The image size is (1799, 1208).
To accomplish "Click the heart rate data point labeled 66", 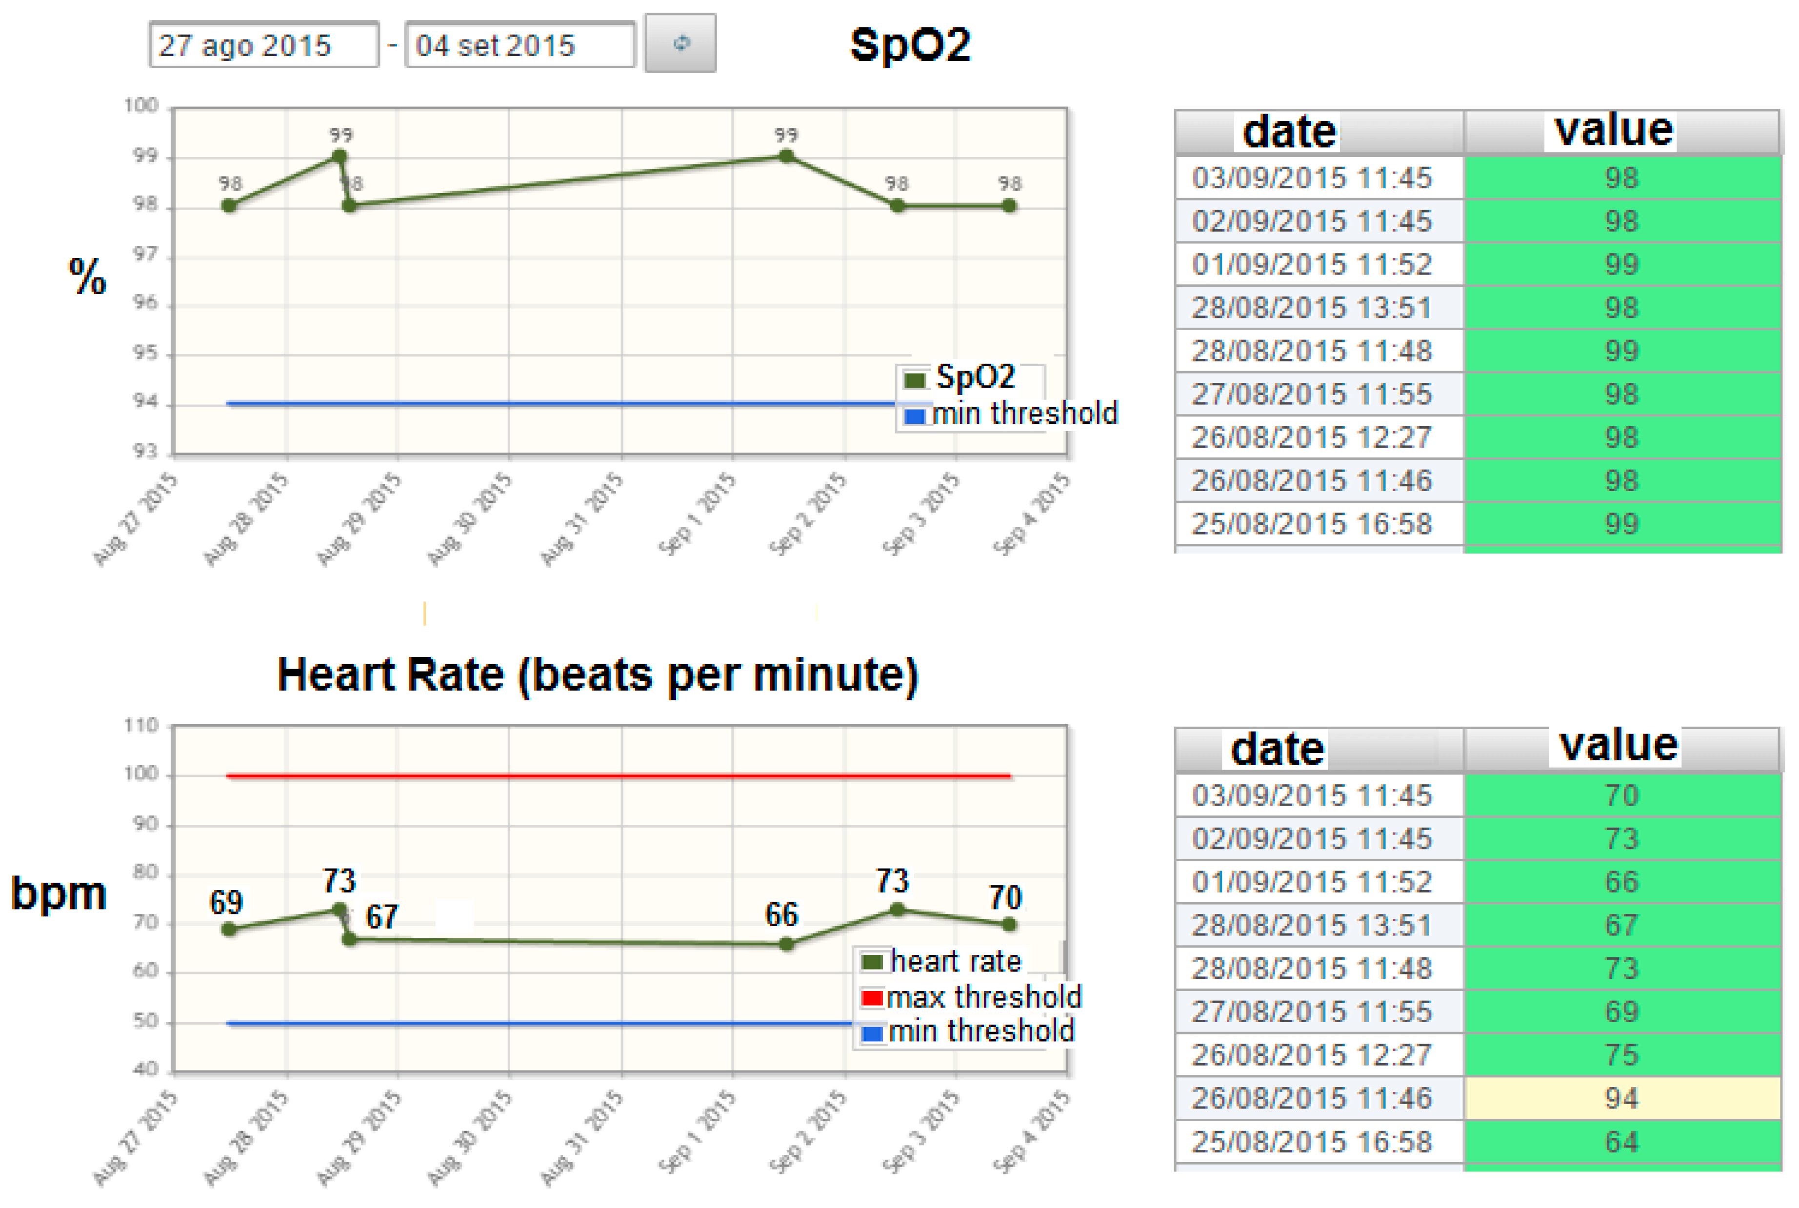I will (786, 945).
